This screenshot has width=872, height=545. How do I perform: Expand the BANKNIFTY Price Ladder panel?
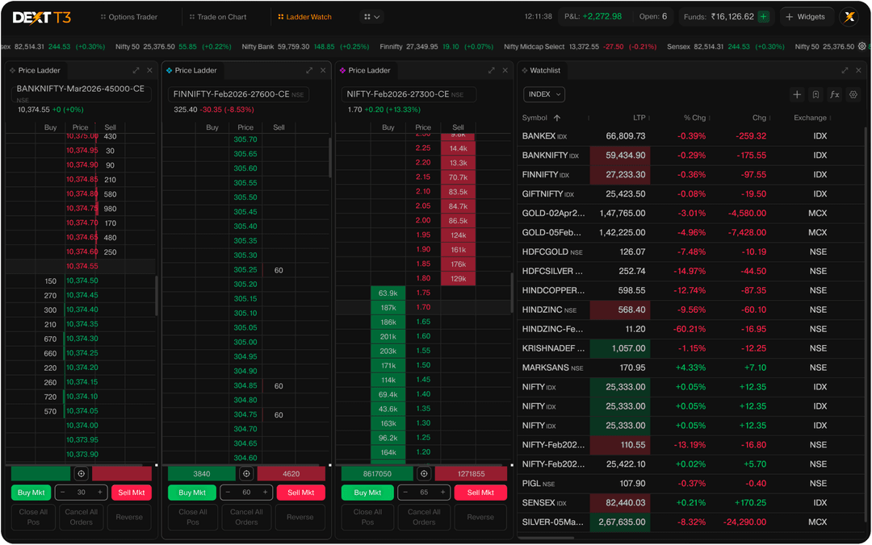[136, 70]
